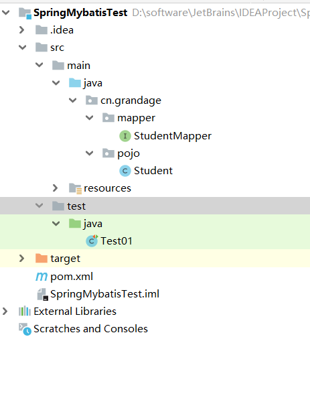Select the cn.grandage package
The width and height of the screenshot is (310, 412).
131,100
